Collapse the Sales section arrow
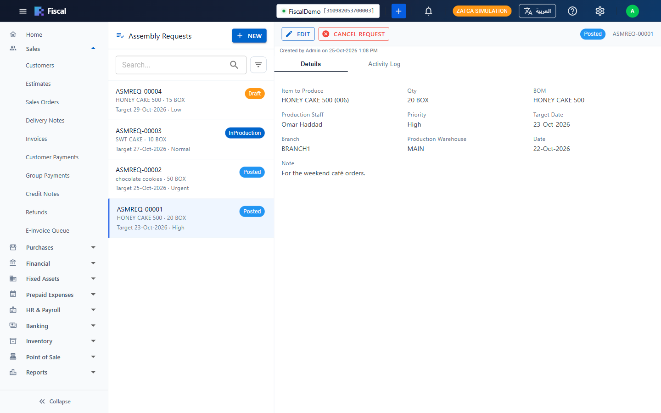This screenshot has height=413, width=661. pos(93,49)
